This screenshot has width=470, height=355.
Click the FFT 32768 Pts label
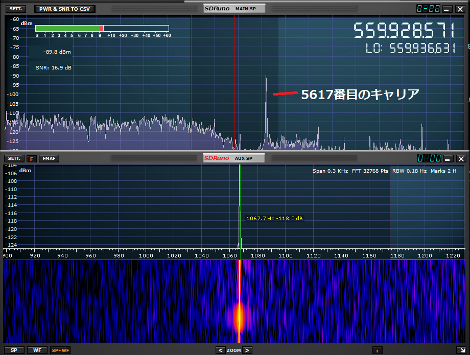tap(370, 171)
